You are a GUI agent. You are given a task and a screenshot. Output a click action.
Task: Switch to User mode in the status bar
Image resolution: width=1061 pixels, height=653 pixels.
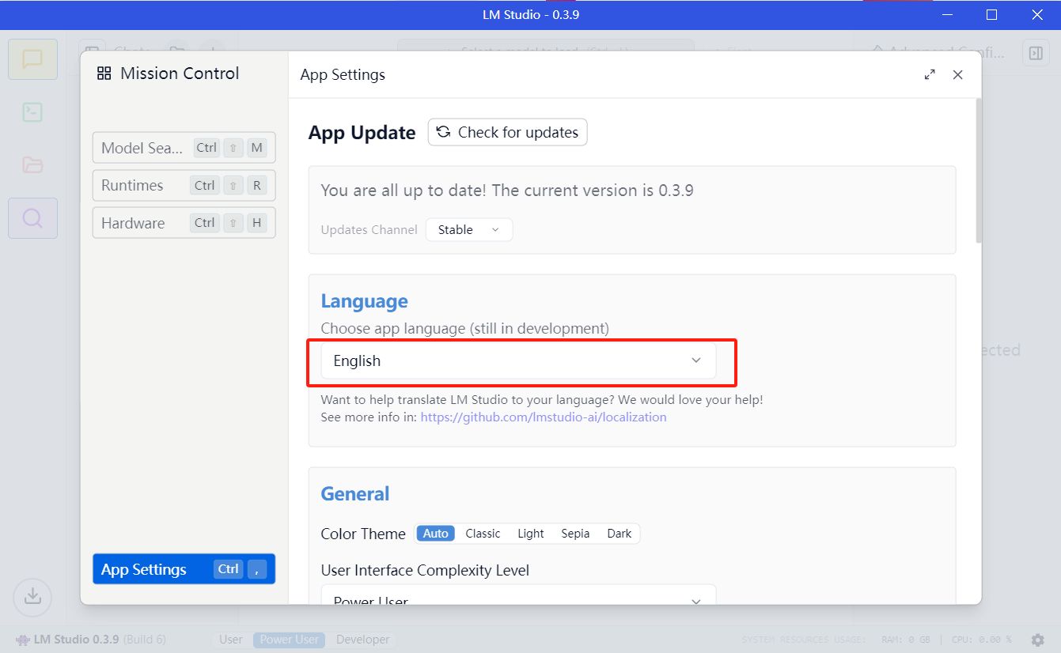(x=231, y=640)
